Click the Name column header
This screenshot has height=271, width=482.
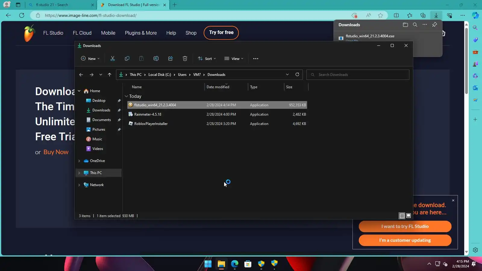[x=137, y=87]
